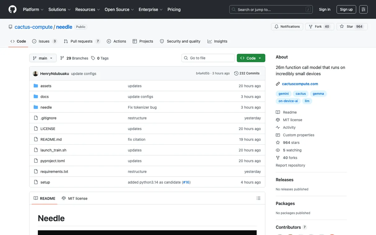
Task: Open commit b4a4d5b hash link
Action: 203,73
